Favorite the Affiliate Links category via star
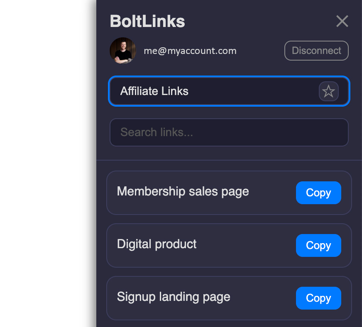 coord(328,91)
